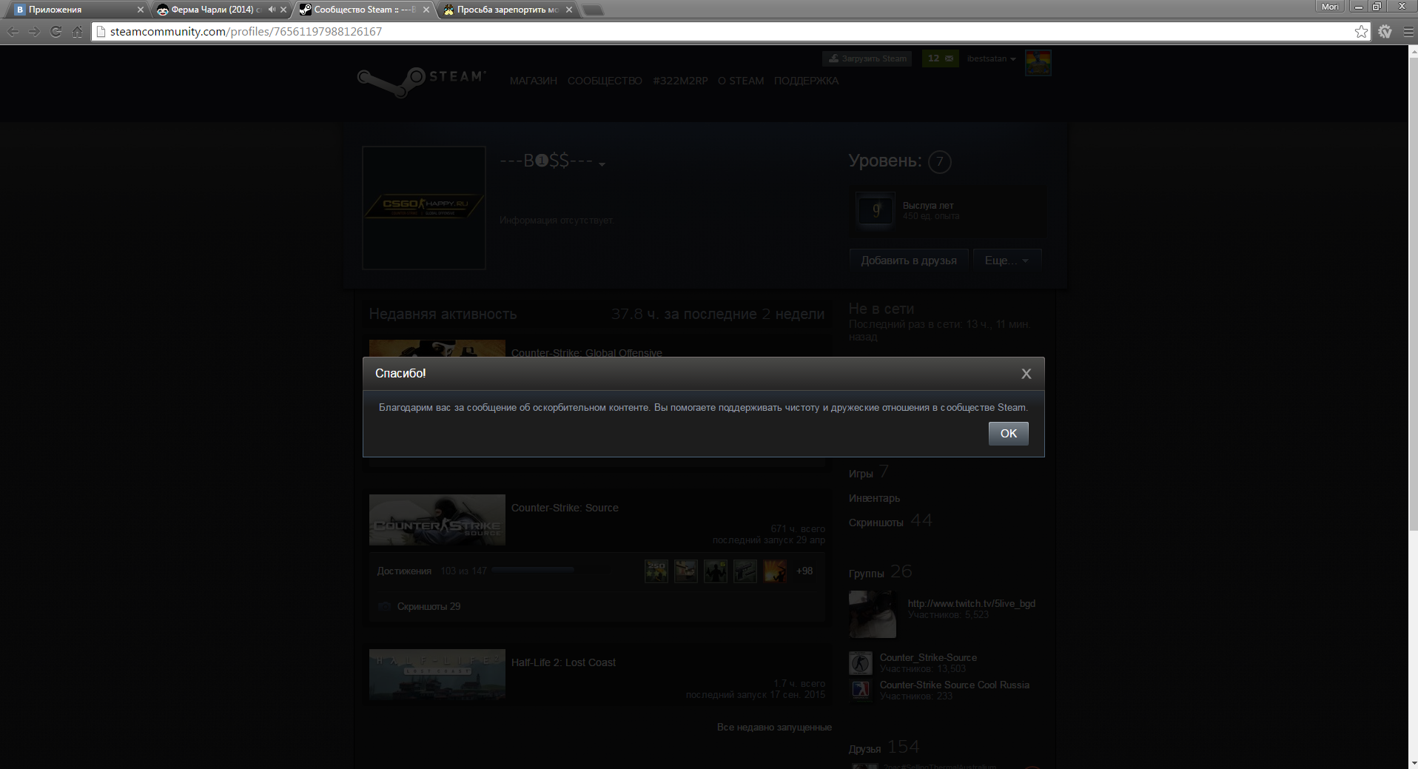Click the second Counter-Strike: Source achievement icon
This screenshot has width=1418, height=769.
click(x=686, y=571)
